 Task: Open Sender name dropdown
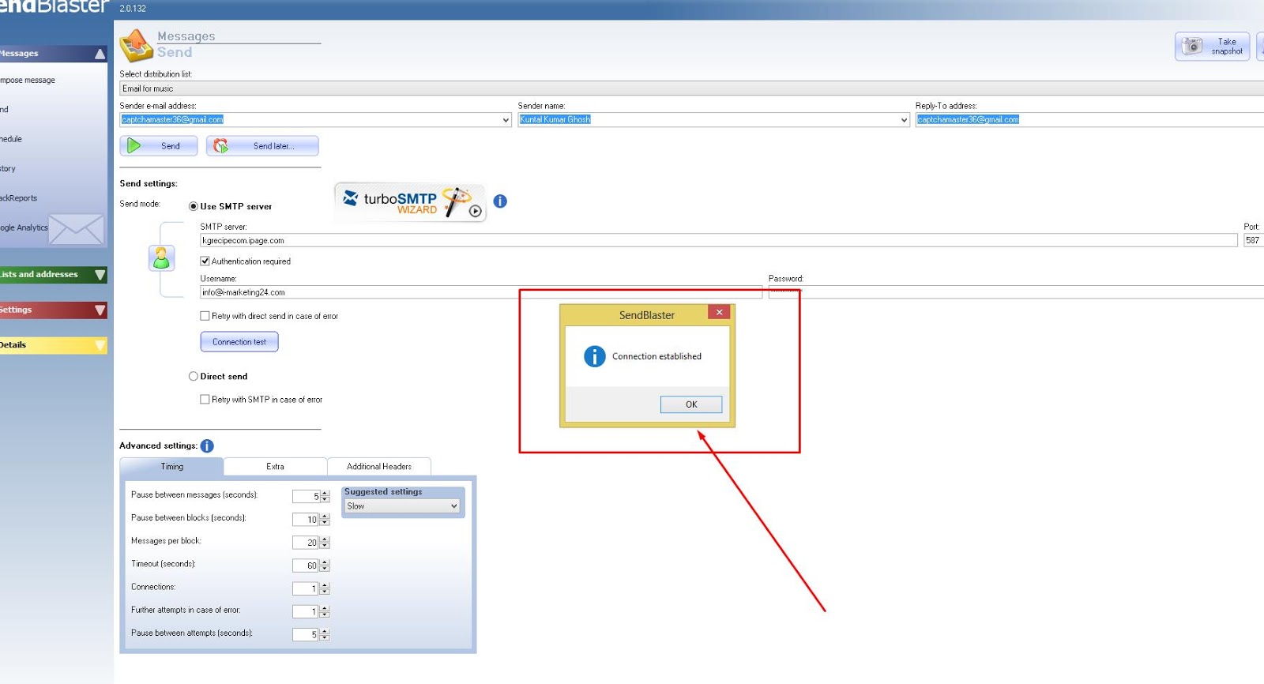(904, 120)
